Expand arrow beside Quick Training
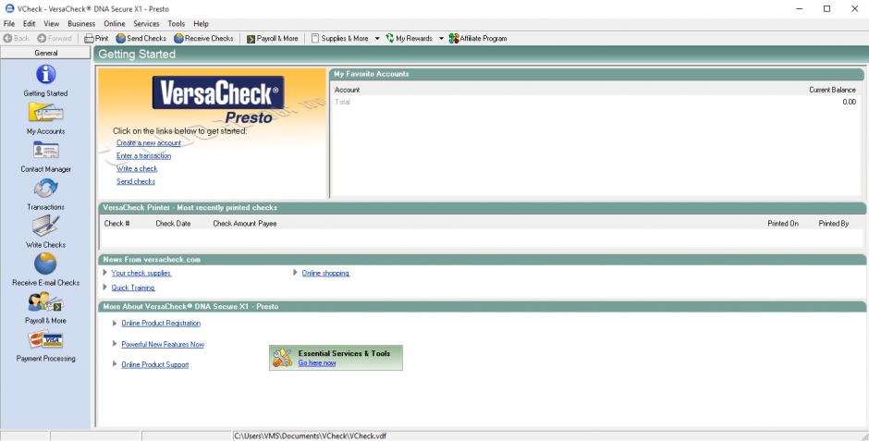This screenshot has width=869, height=441. 104,287
